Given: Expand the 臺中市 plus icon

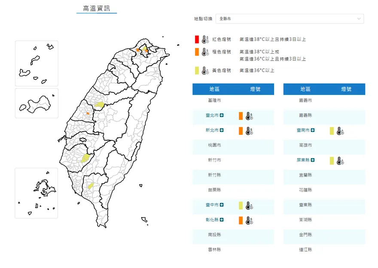Looking at the screenshot, I should point(222,205).
